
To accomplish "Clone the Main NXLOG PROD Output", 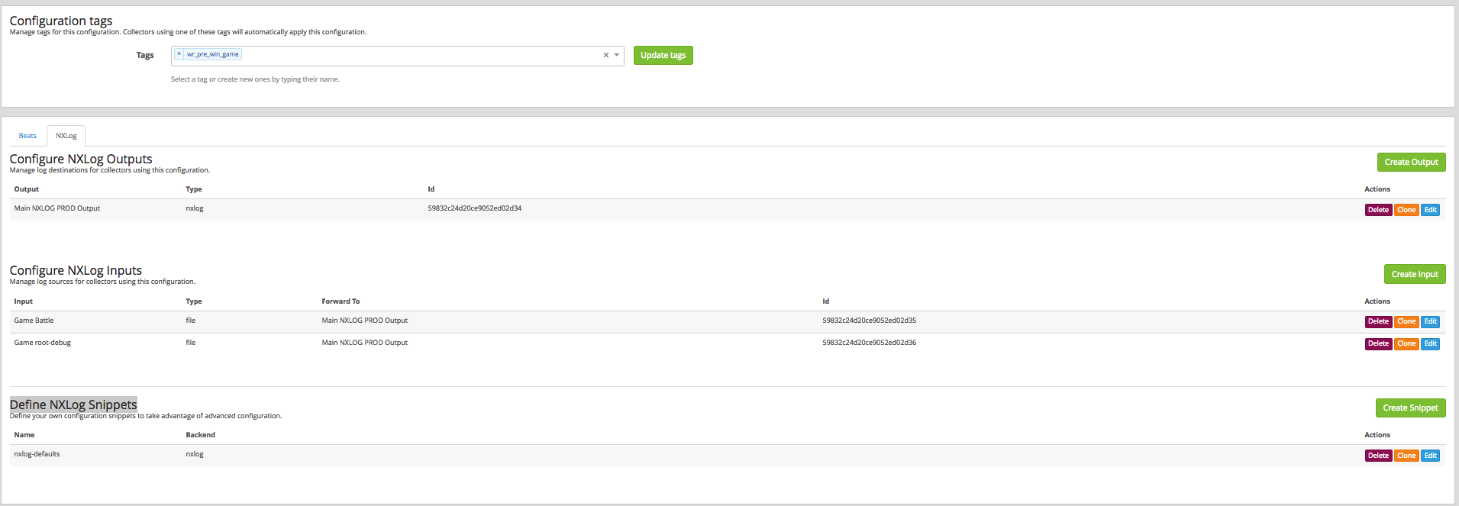I will point(1406,210).
